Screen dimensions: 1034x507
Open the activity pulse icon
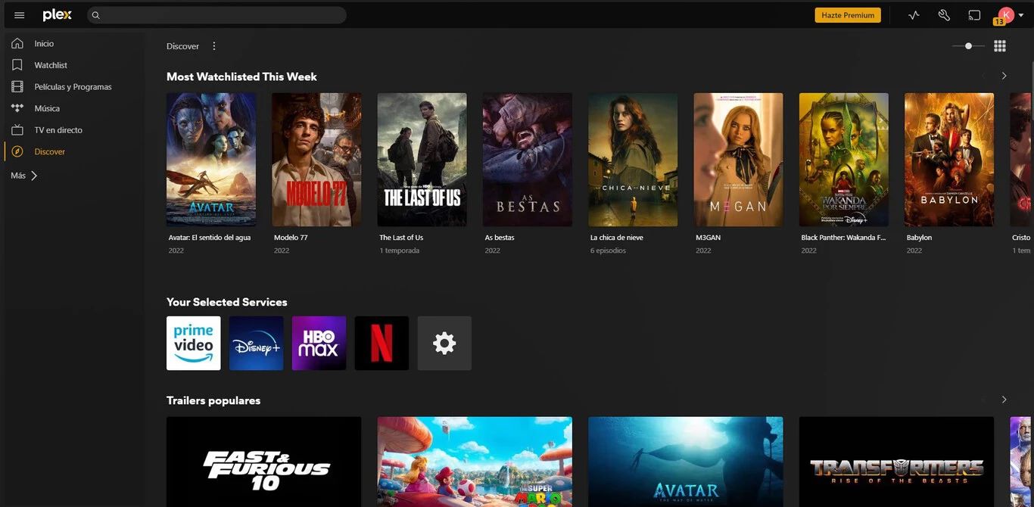(x=914, y=15)
